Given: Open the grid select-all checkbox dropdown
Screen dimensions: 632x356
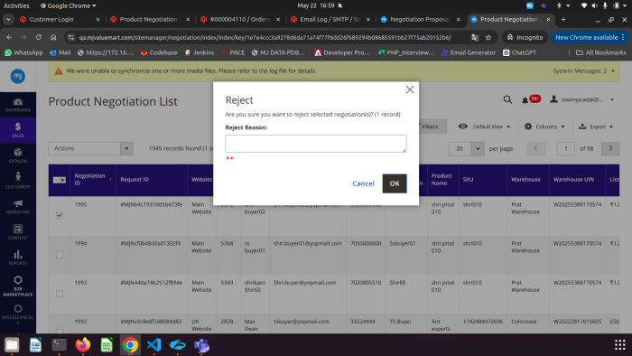Looking at the screenshot, I should (60, 180).
